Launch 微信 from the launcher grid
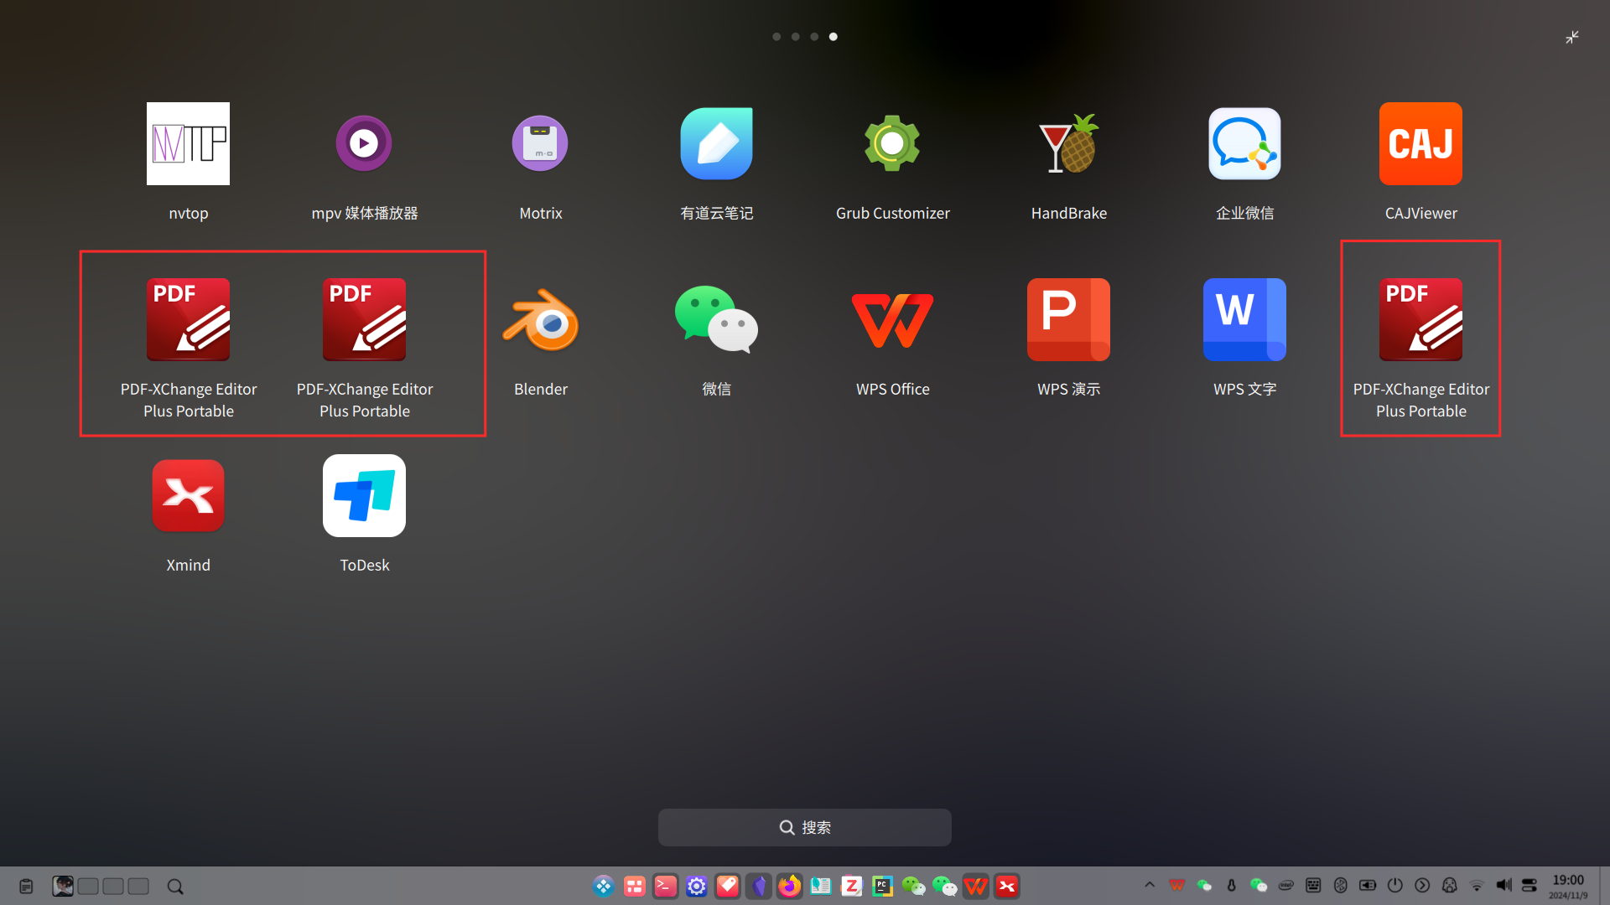 click(x=716, y=319)
